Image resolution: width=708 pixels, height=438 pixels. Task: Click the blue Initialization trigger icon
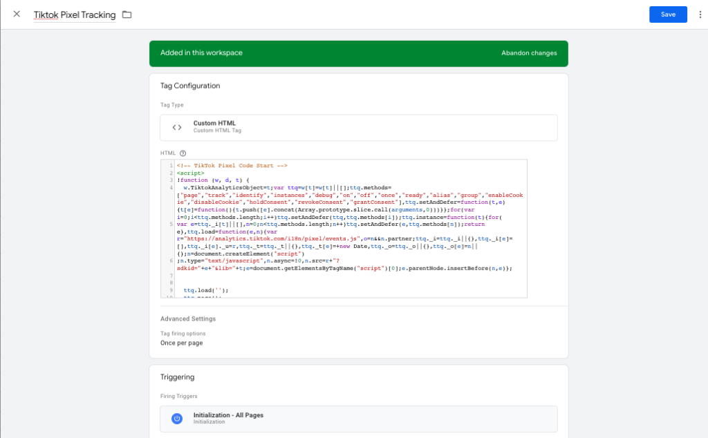(x=177, y=419)
